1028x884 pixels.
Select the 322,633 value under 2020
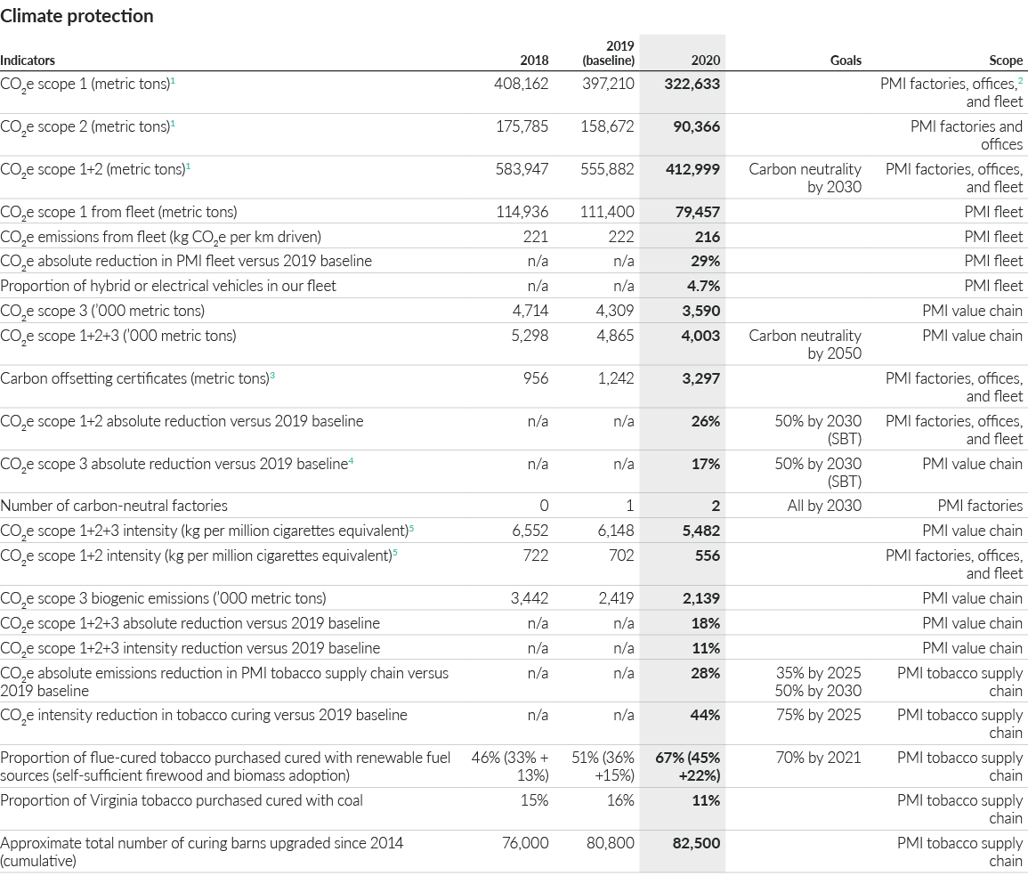(x=691, y=83)
